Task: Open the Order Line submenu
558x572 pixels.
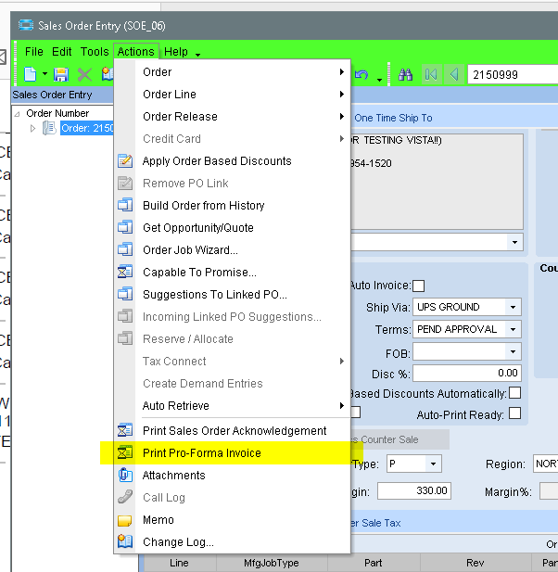Action: coord(232,95)
